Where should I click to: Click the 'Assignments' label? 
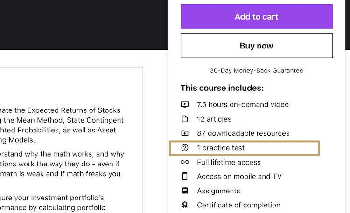pyautogui.click(x=218, y=191)
